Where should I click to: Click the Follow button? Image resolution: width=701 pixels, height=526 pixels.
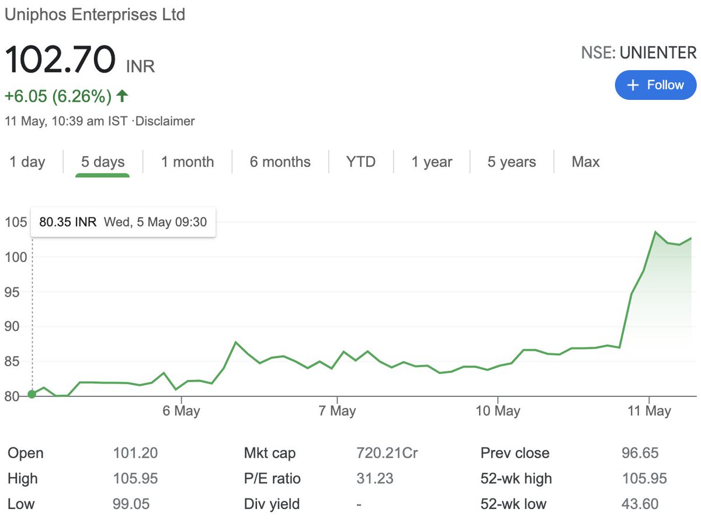(x=655, y=85)
